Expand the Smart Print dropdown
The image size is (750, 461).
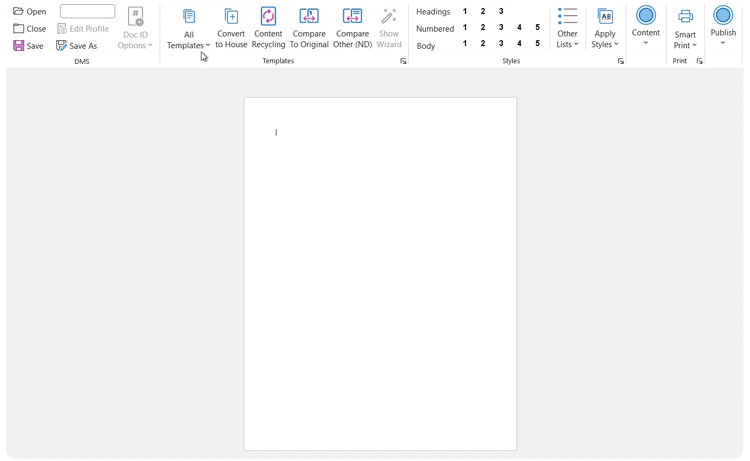(x=694, y=46)
